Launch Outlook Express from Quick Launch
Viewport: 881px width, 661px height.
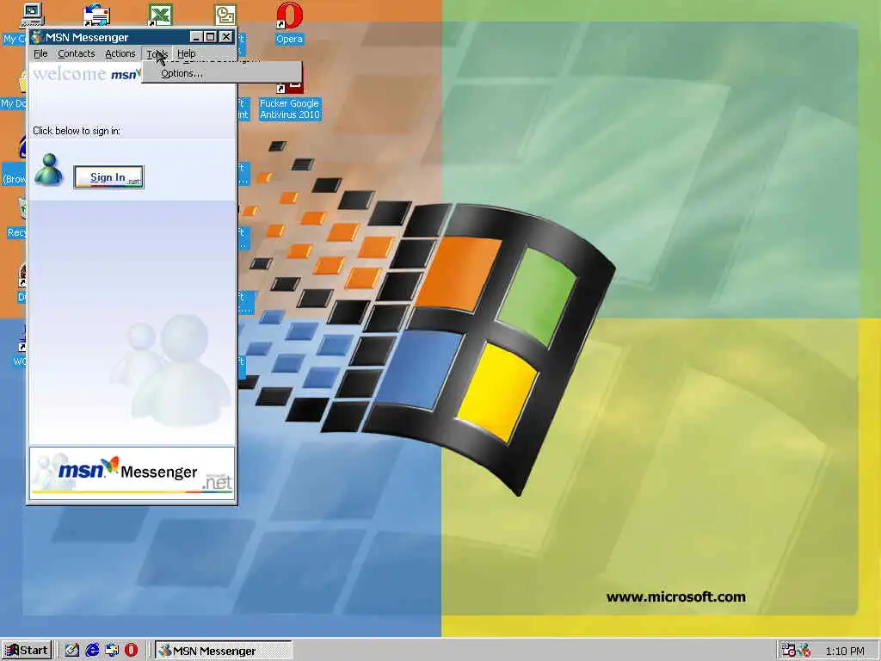tap(112, 651)
